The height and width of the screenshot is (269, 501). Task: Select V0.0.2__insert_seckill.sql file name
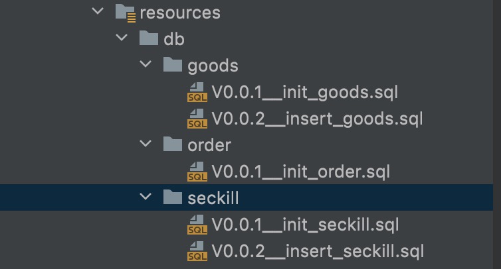point(318,252)
